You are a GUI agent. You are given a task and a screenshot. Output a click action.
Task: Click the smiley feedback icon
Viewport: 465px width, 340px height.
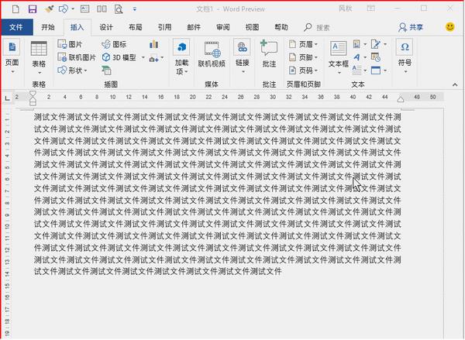(450, 27)
